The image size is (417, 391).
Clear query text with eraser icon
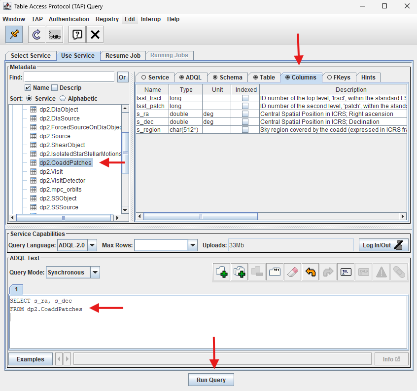[292, 272]
